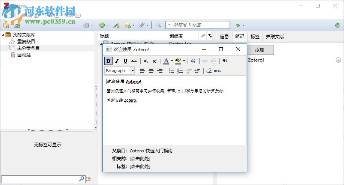The width and height of the screenshot is (344, 185).
Task: Open the Trash (回收站)
Action: (24, 55)
